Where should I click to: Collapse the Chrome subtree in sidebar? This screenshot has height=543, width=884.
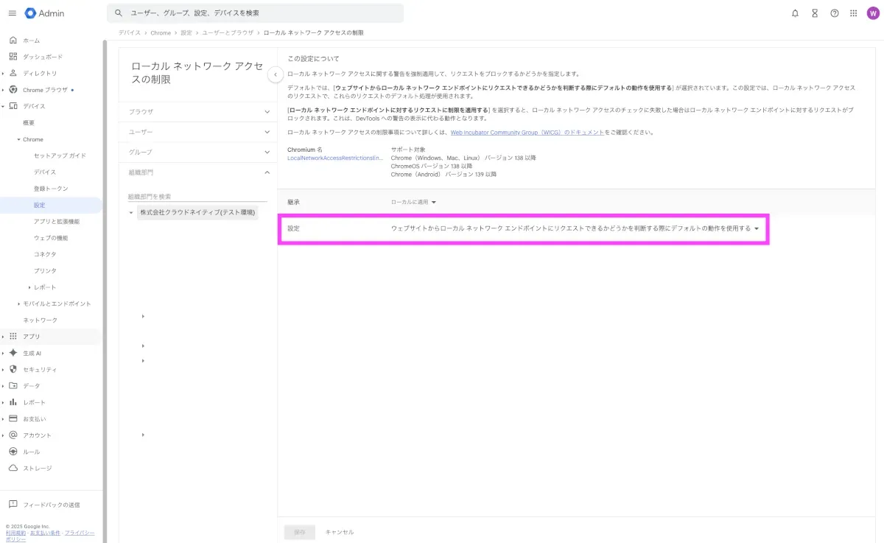(x=18, y=139)
